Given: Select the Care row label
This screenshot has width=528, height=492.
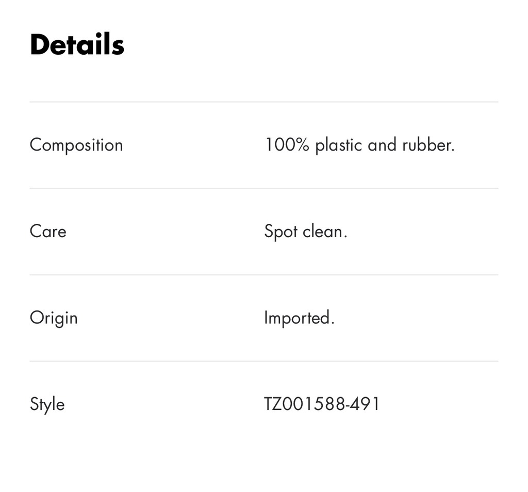Looking at the screenshot, I should coord(48,231).
